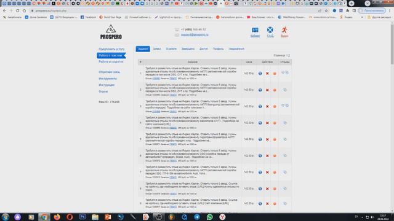This screenshot has width=394, height=221.
Task: Switch to the Уведомления tab
Action: tap(236, 49)
